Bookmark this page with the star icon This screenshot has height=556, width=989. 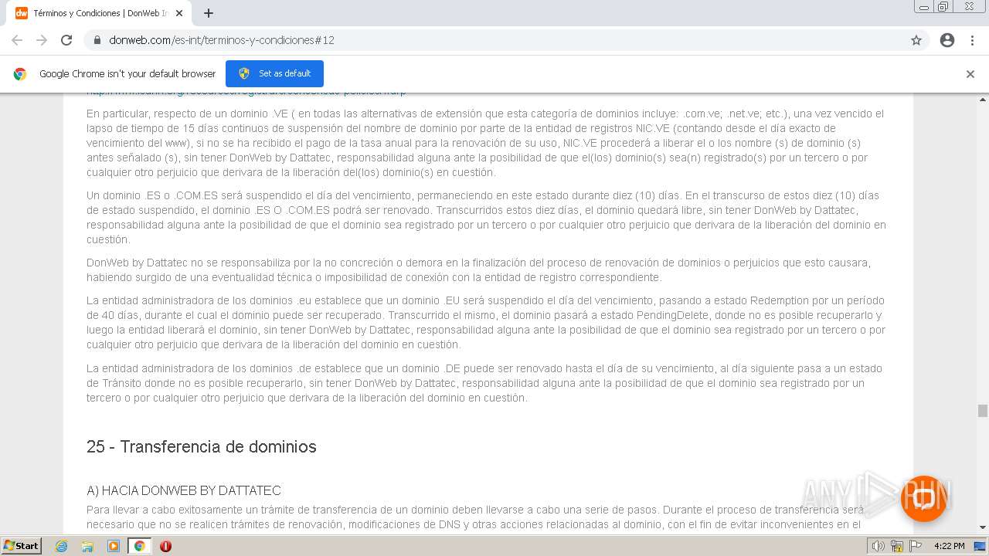pos(916,40)
